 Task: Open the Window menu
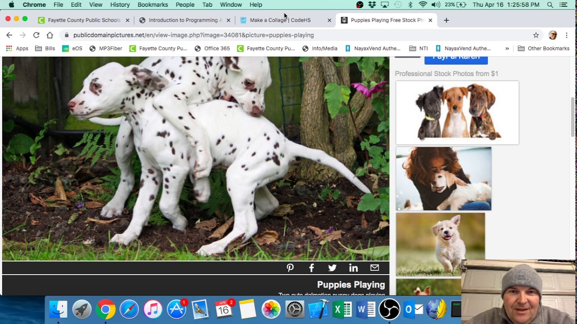(231, 4)
